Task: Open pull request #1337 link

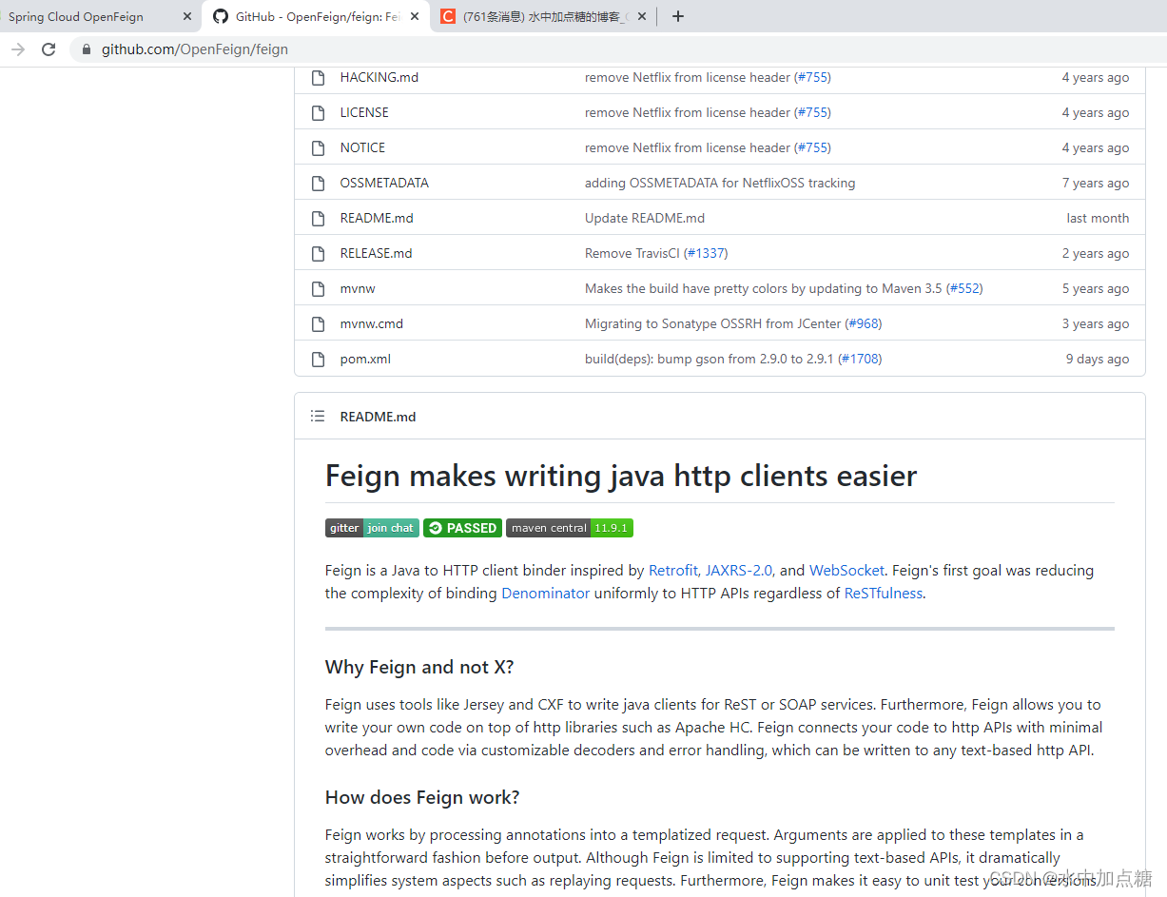Action: pyautogui.click(x=706, y=253)
